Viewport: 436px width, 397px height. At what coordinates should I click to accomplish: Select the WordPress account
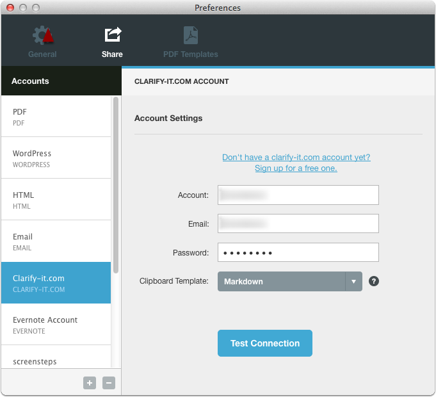tap(56, 158)
